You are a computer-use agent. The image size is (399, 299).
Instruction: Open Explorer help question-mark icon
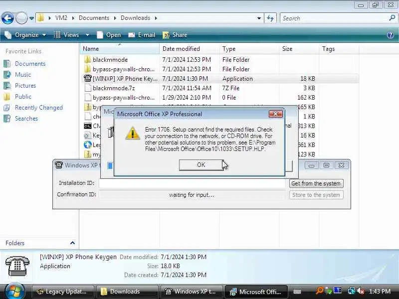391,35
